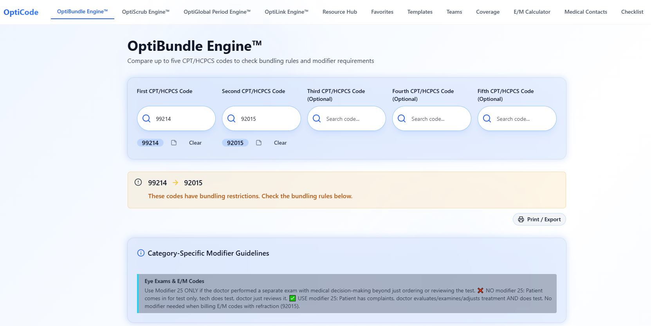Open Resource Hub page
Viewport: 651px width, 326px height.
[x=340, y=12]
